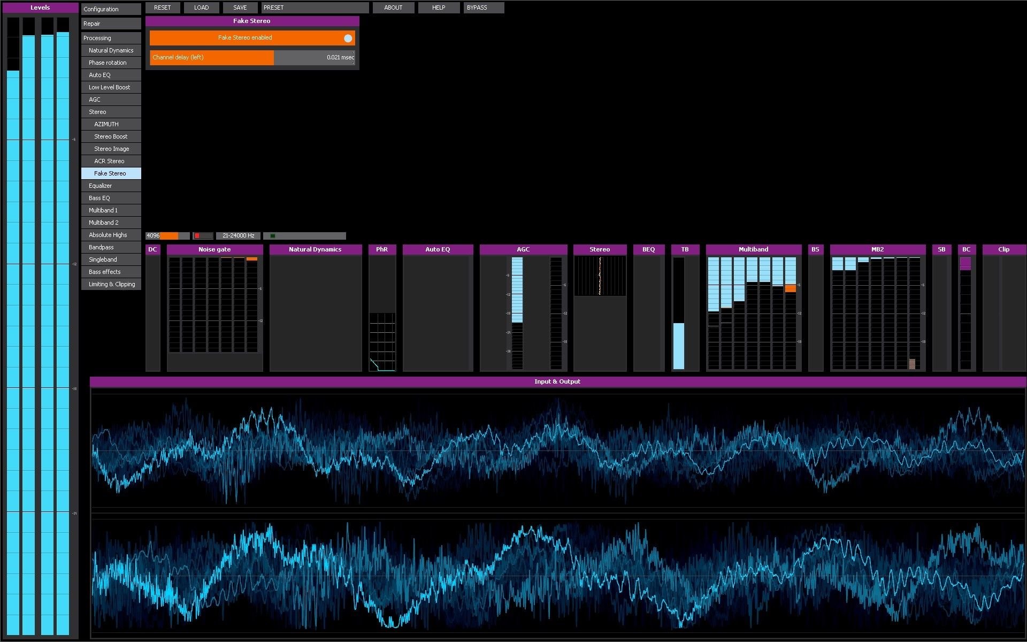Click the Natural Dynamics meter header

pos(316,250)
